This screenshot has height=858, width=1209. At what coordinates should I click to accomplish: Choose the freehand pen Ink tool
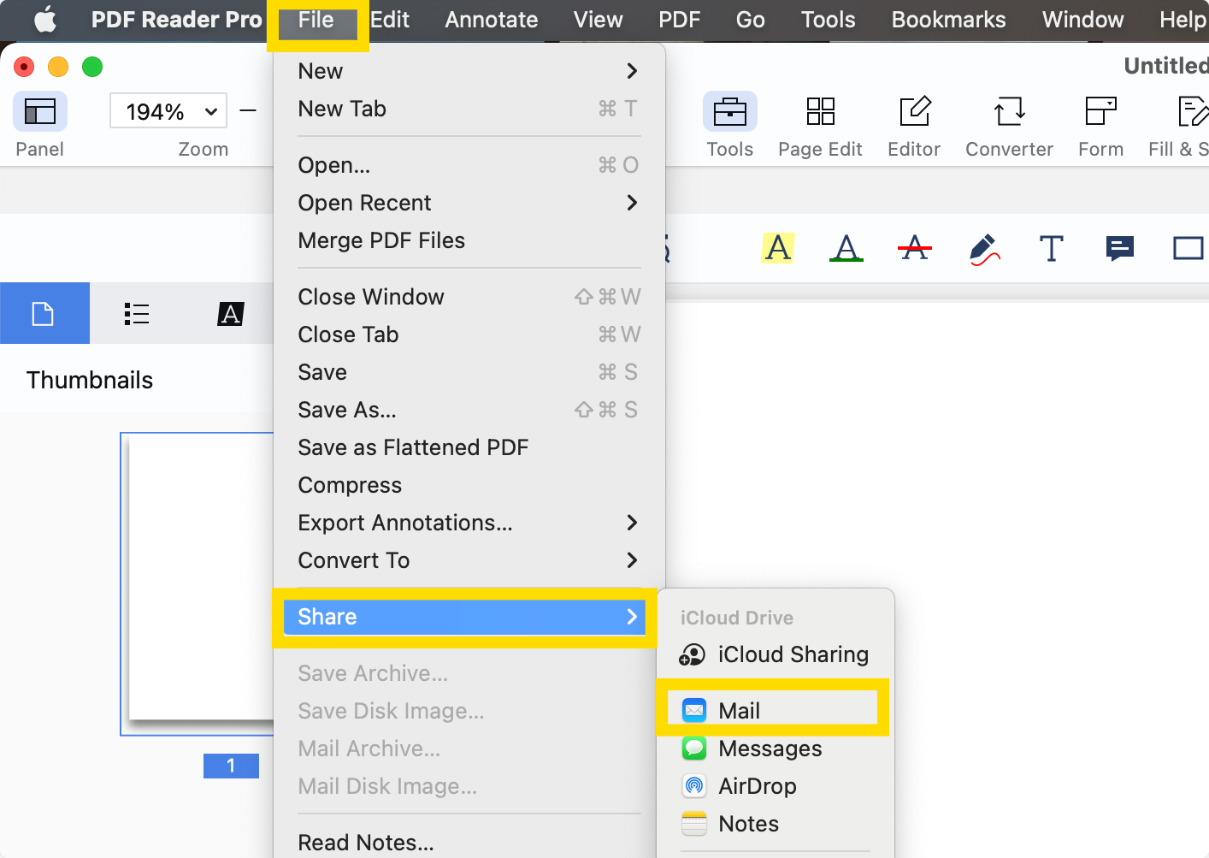(x=983, y=249)
